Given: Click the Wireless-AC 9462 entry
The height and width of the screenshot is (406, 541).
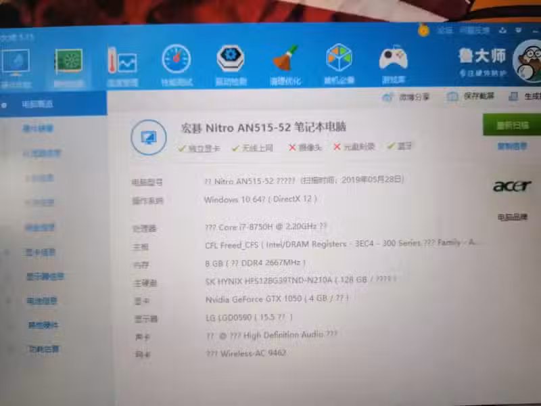Looking at the screenshot, I should (246, 353).
